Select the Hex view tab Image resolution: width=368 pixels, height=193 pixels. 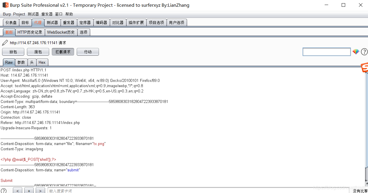coord(42,62)
